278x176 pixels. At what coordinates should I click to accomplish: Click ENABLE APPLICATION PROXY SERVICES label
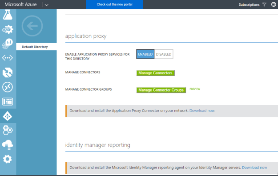(97, 56)
